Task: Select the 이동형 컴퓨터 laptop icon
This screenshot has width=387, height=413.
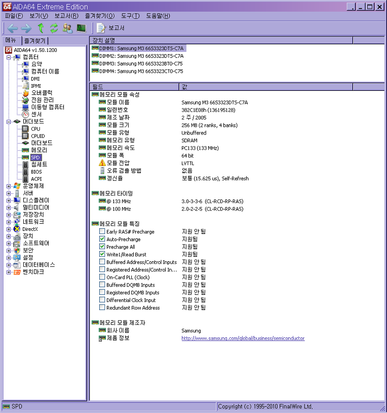Action: 25,107
